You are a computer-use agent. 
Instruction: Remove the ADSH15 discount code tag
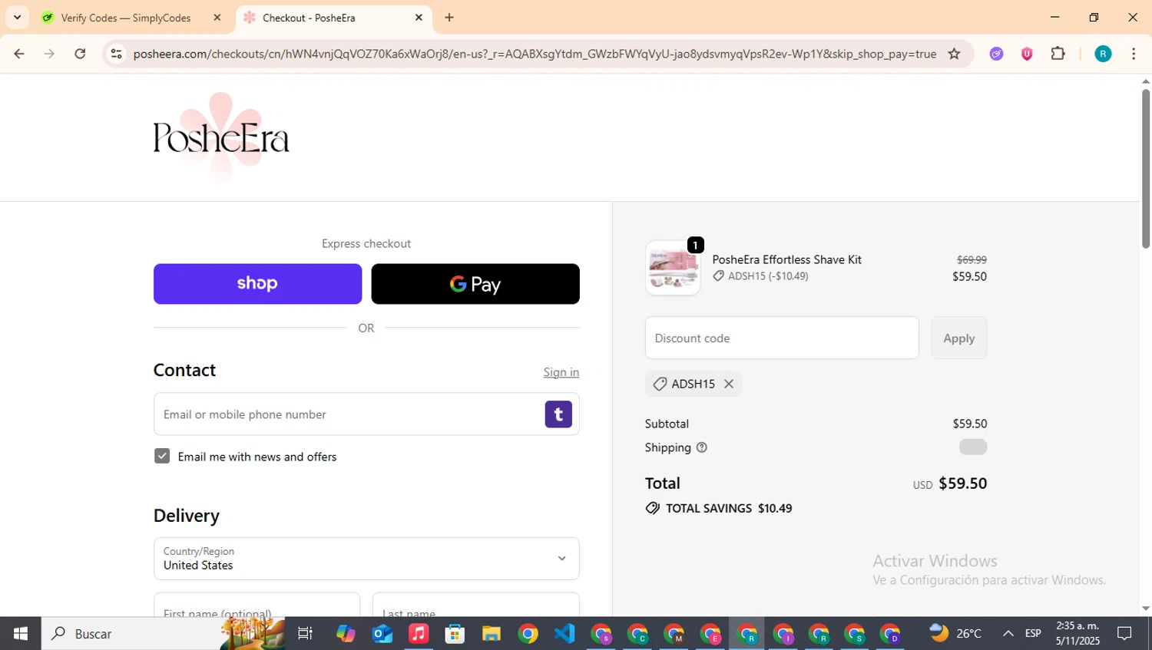pos(728,384)
